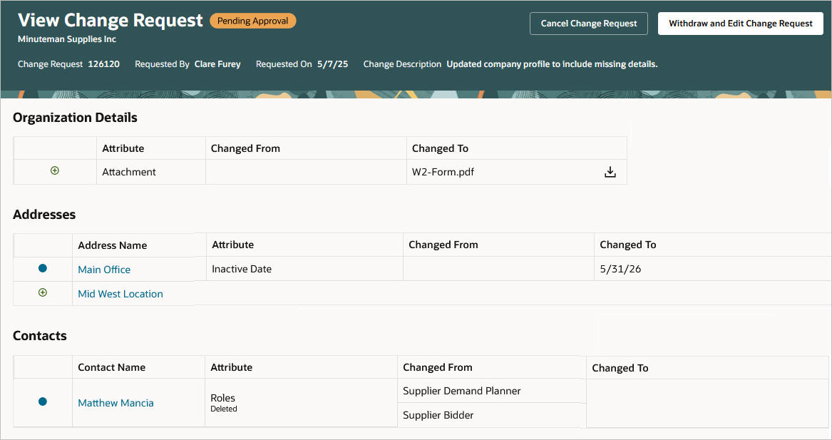Open the Main Office address link

[103, 269]
